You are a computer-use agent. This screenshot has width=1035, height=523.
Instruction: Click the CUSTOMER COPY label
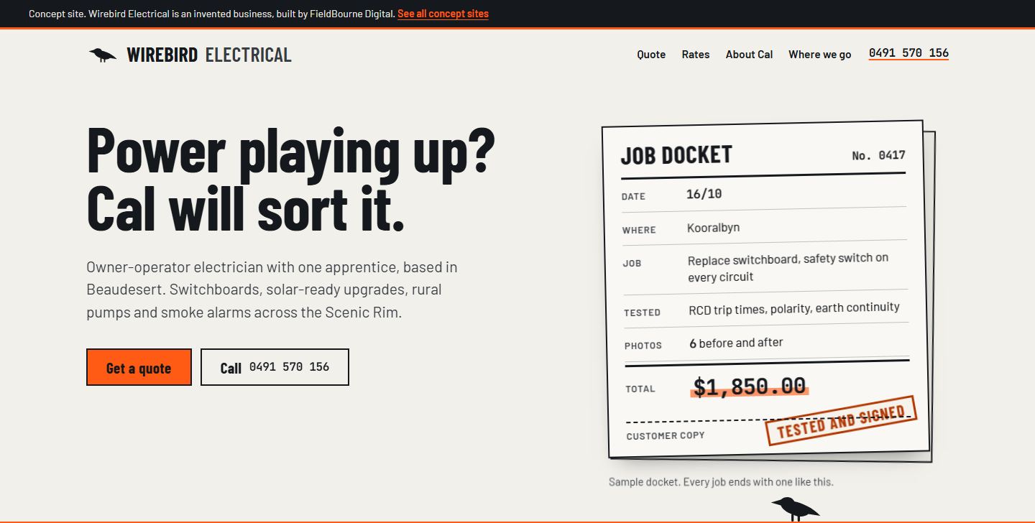666,435
